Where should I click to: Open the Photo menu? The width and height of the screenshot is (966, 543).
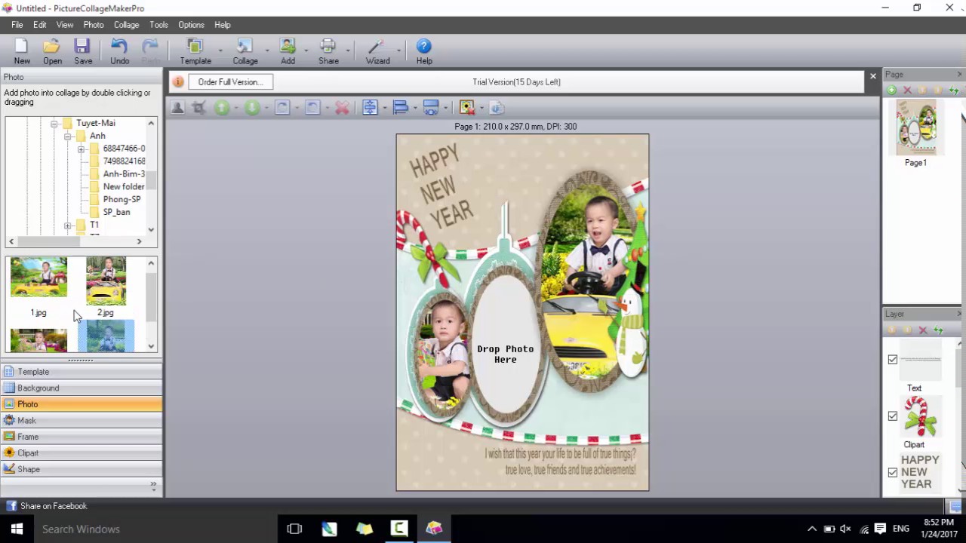pos(94,25)
